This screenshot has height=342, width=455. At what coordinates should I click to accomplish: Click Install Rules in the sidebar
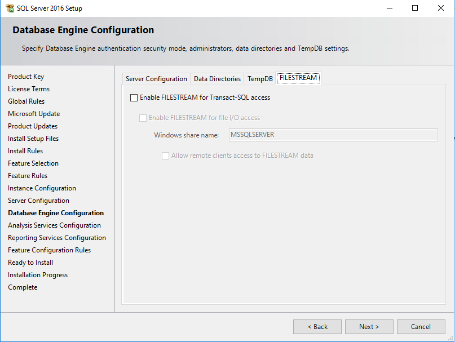pyautogui.click(x=25, y=151)
